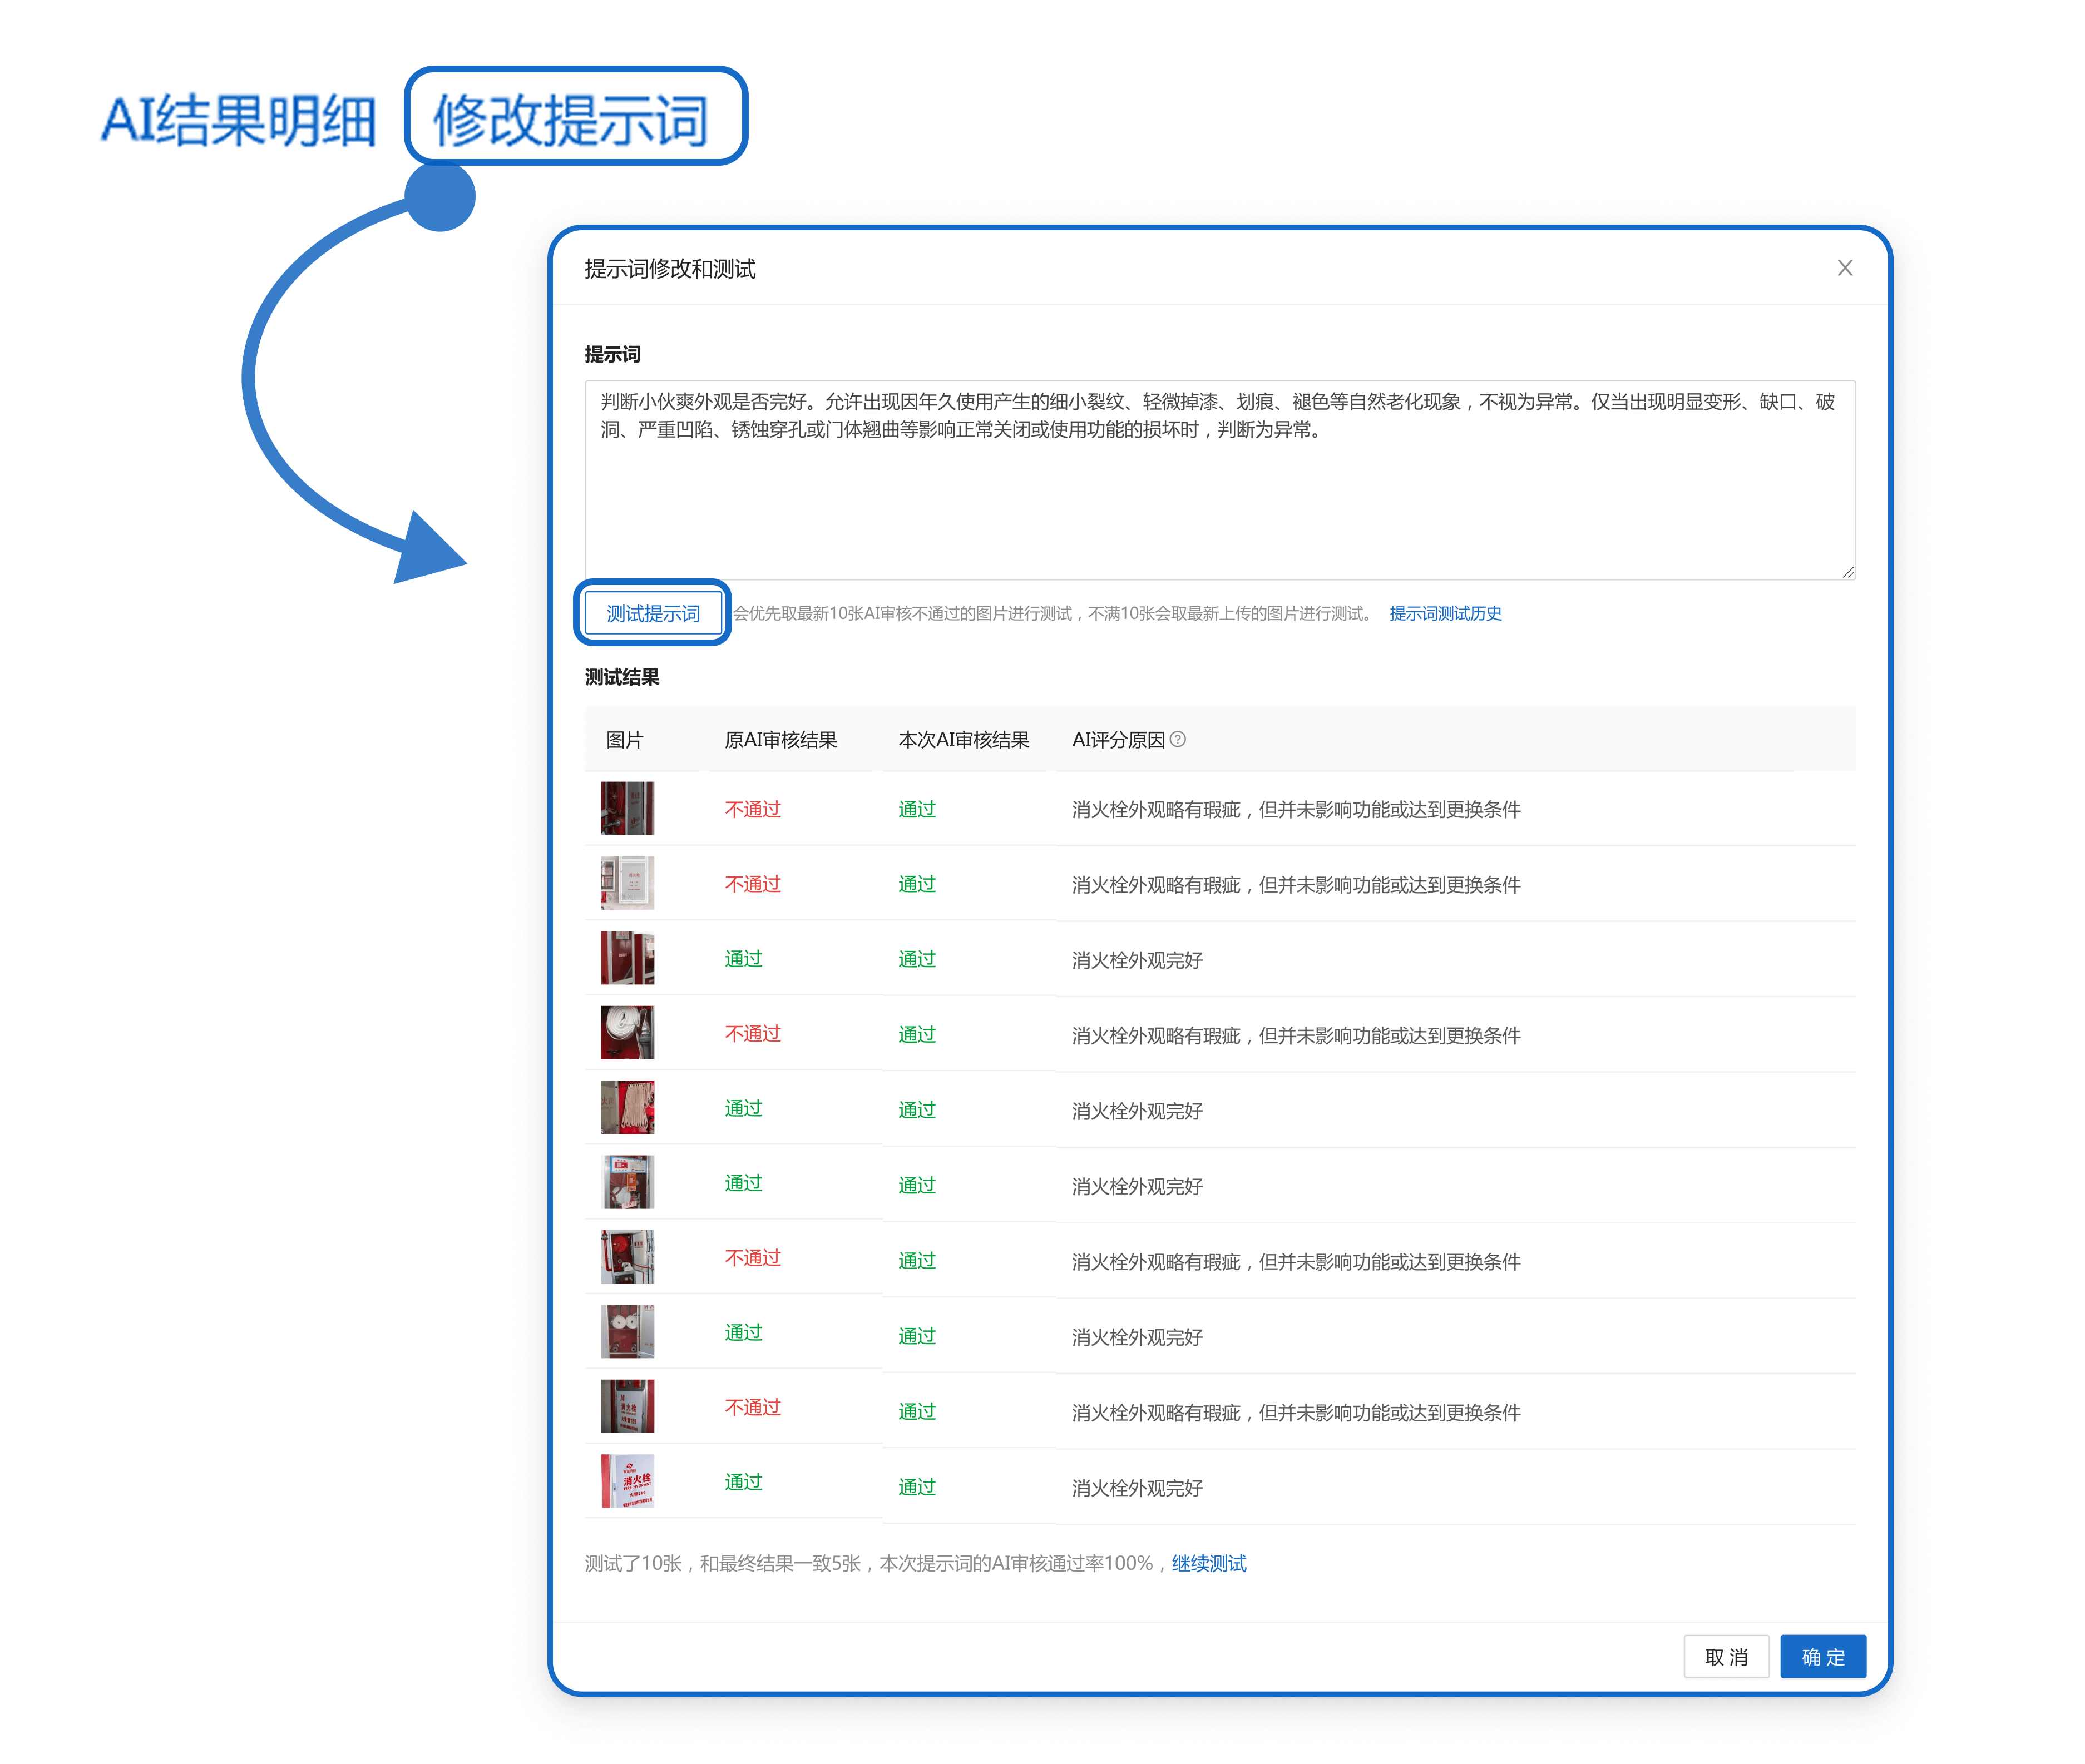This screenshot has width=2085, height=1764.
Task: Open fourth row hose reel thumbnail
Action: [628, 1033]
